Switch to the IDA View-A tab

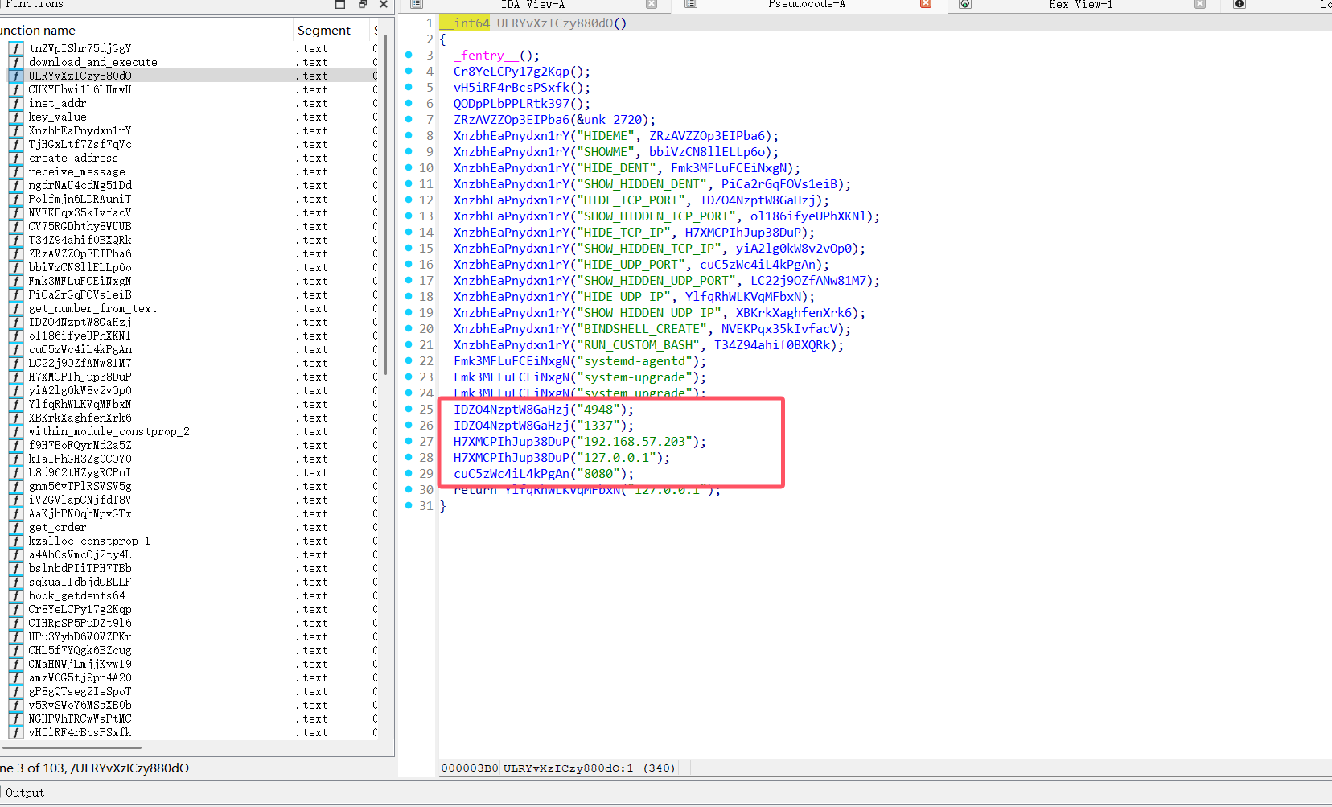point(533,4)
